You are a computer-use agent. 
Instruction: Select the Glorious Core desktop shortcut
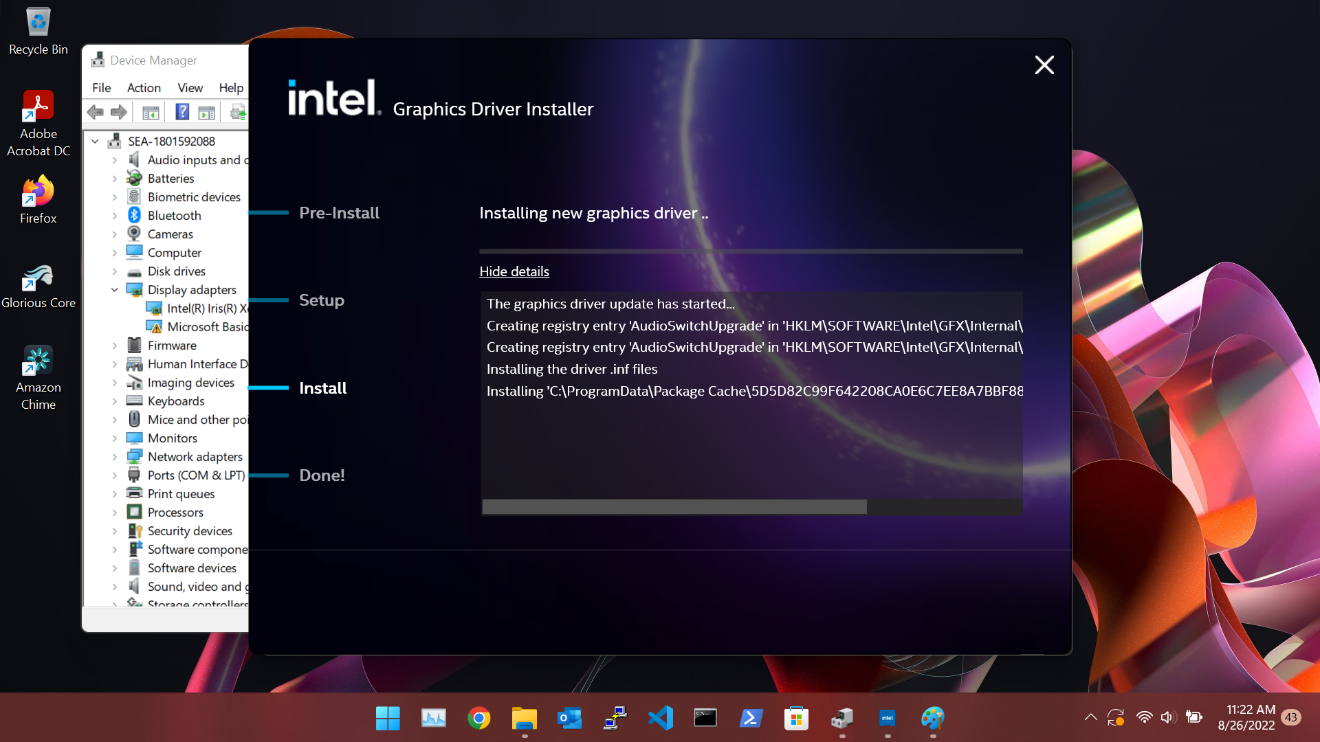point(38,286)
